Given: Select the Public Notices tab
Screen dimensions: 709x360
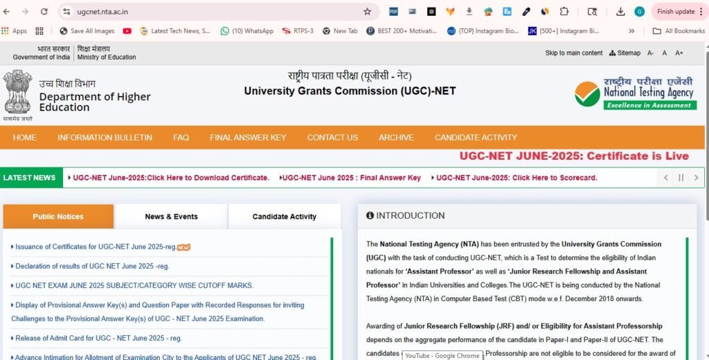Looking at the screenshot, I should coord(58,217).
